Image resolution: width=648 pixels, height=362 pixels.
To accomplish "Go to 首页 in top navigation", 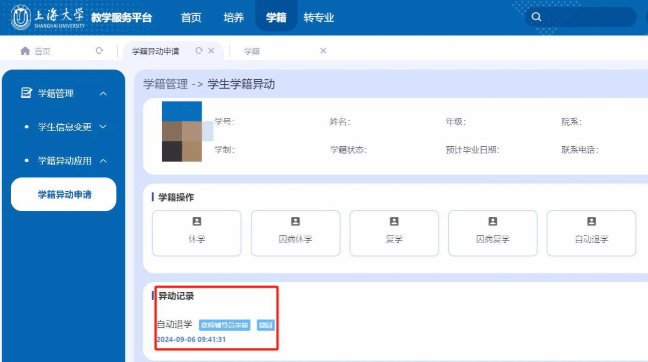I will (191, 17).
